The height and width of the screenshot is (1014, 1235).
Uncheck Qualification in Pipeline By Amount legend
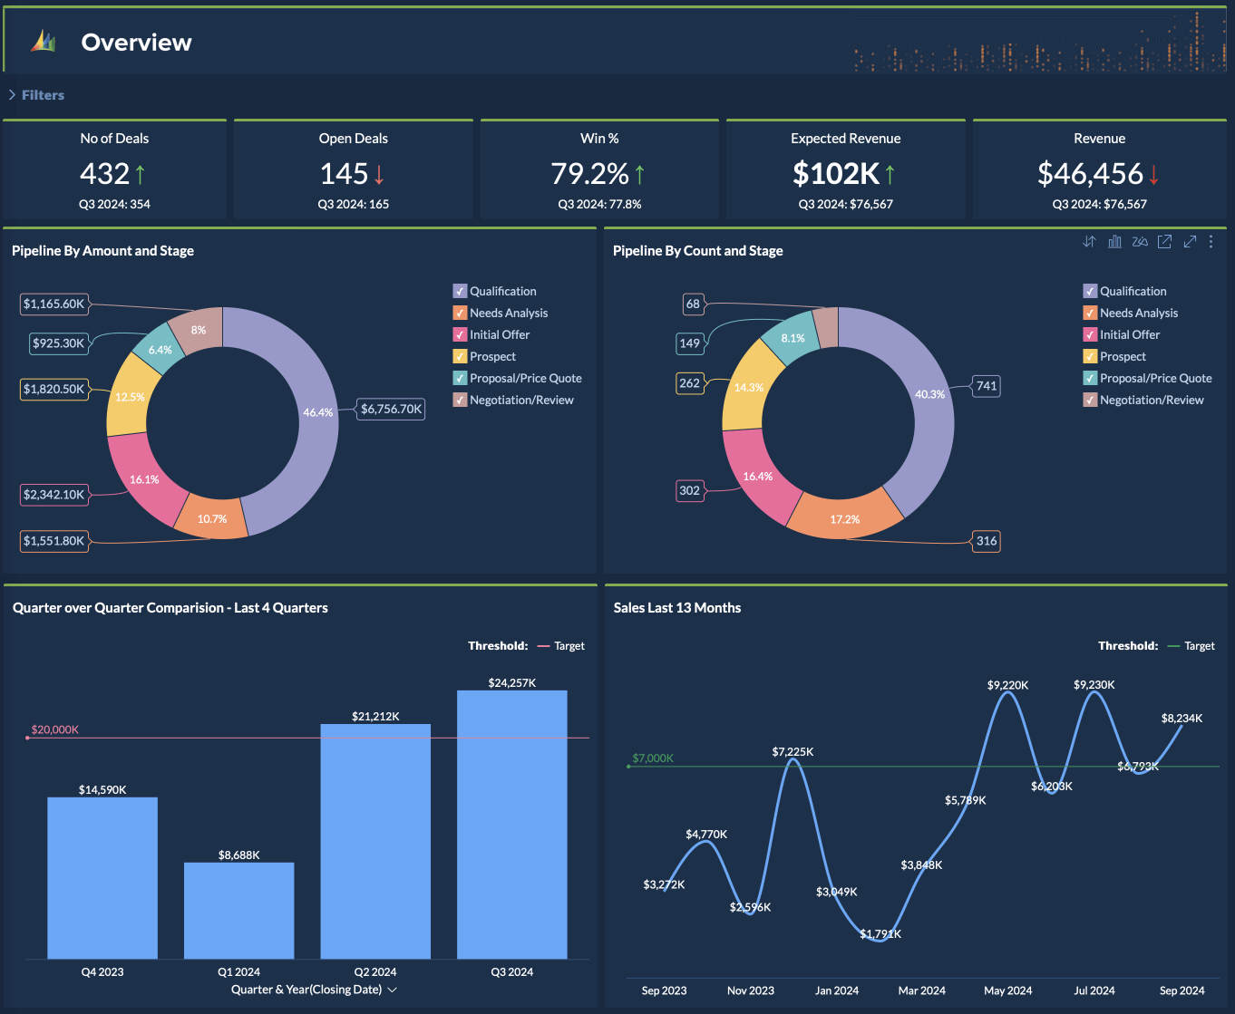pyautogui.click(x=460, y=291)
